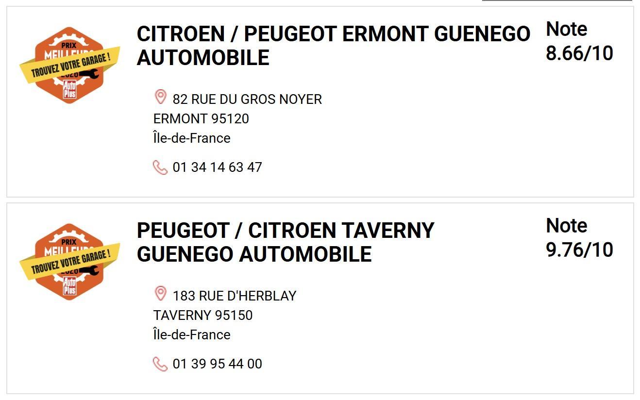Click Île-de-France under Ermont 95120
The width and height of the screenshot is (640, 400).
coord(192,138)
